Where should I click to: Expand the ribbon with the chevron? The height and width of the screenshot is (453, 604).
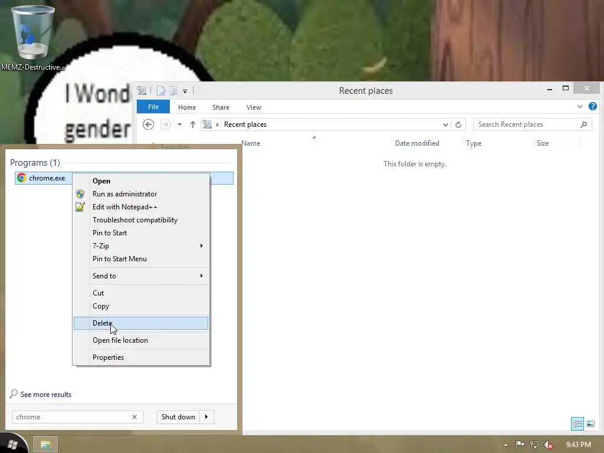(x=580, y=107)
